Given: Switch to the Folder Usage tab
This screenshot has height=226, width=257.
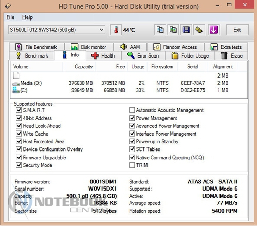Looking at the screenshot, I should 190,55.
